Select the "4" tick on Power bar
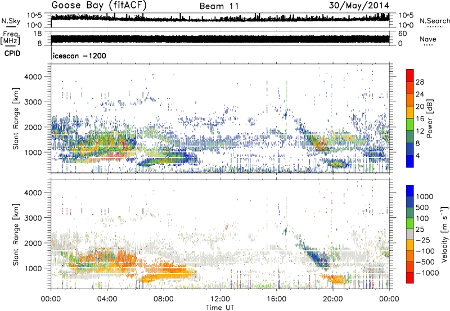Viewport: 450px width, 311px height. point(418,155)
